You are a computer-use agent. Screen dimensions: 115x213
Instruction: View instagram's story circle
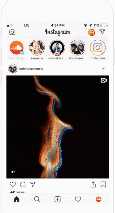(98, 48)
